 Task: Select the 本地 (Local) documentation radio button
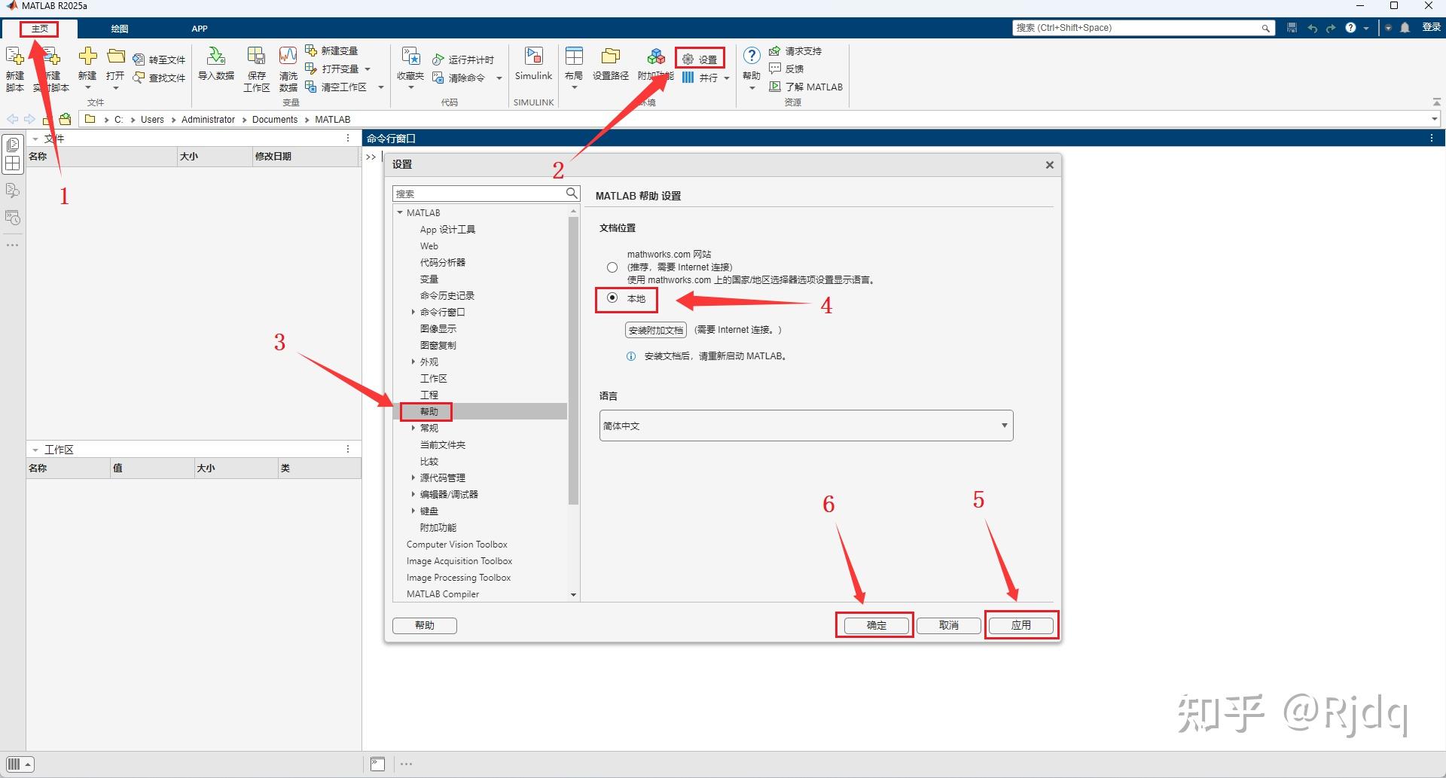612,300
